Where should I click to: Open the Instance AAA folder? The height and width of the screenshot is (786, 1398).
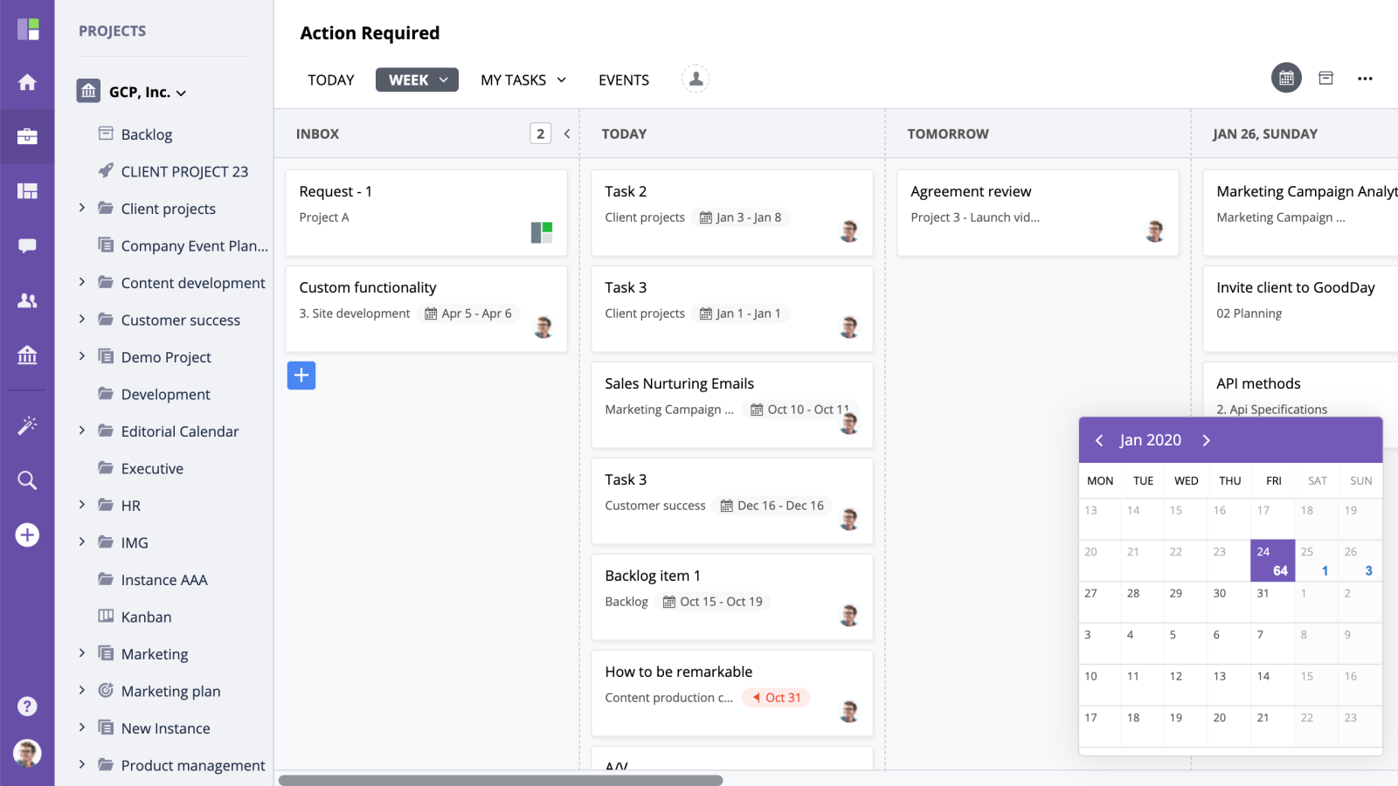pos(164,580)
